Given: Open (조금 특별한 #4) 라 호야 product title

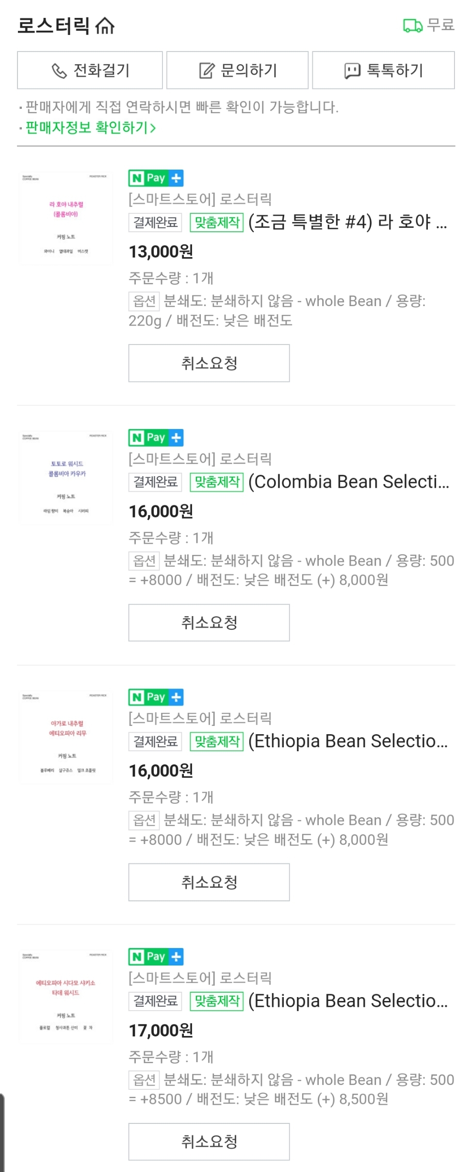Looking at the screenshot, I should coord(347,222).
